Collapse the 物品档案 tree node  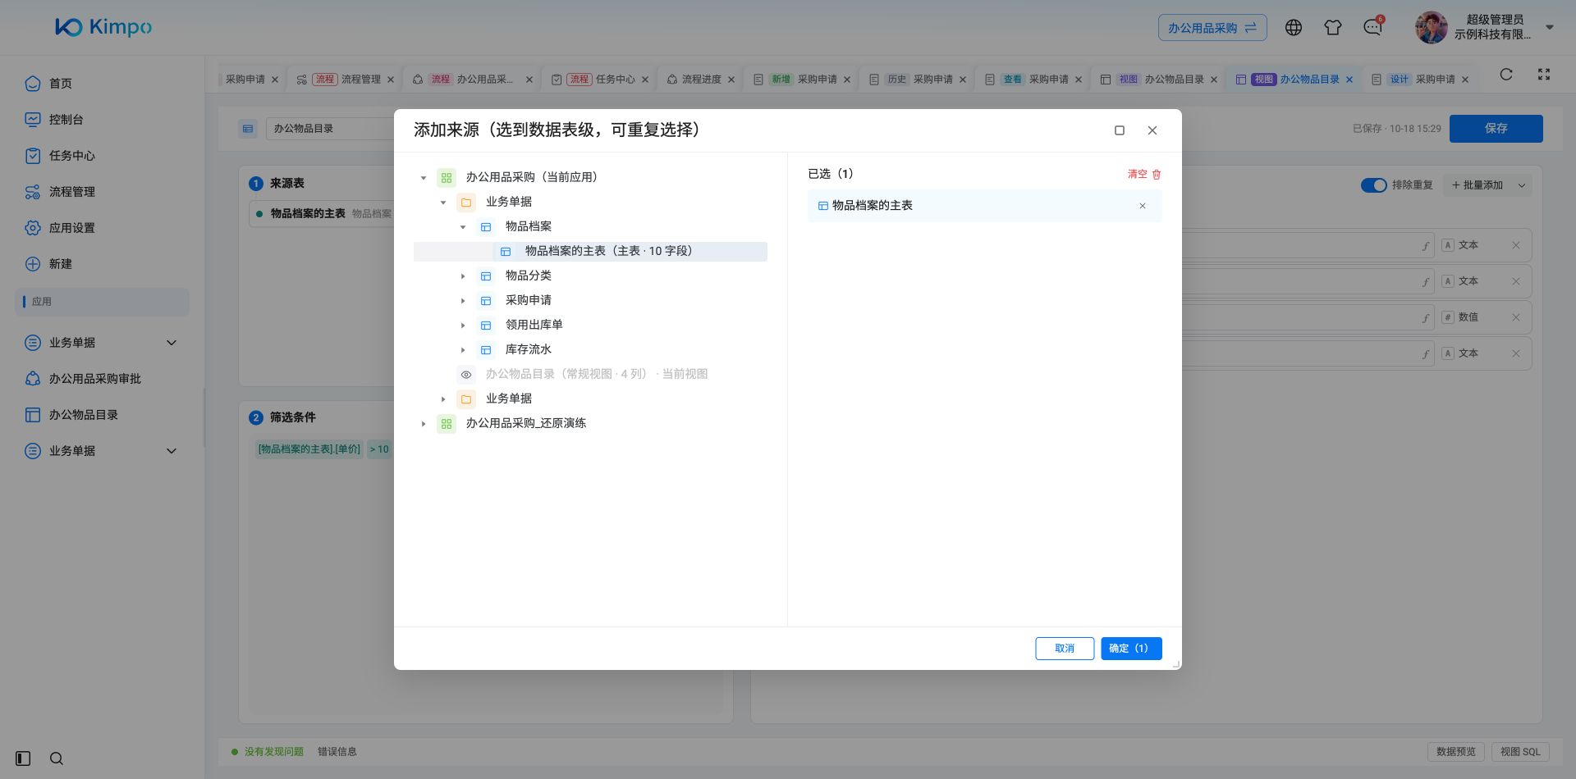pyautogui.click(x=463, y=227)
